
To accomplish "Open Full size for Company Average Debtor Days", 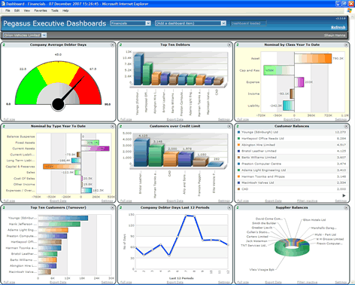I will 9,119.
